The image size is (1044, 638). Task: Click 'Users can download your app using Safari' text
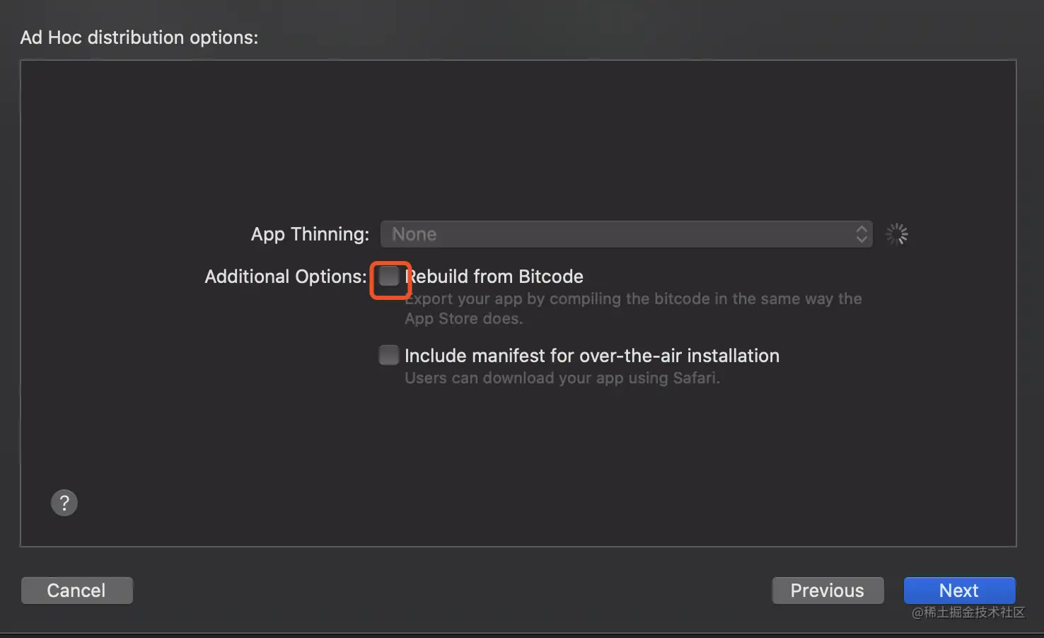click(x=562, y=378)
